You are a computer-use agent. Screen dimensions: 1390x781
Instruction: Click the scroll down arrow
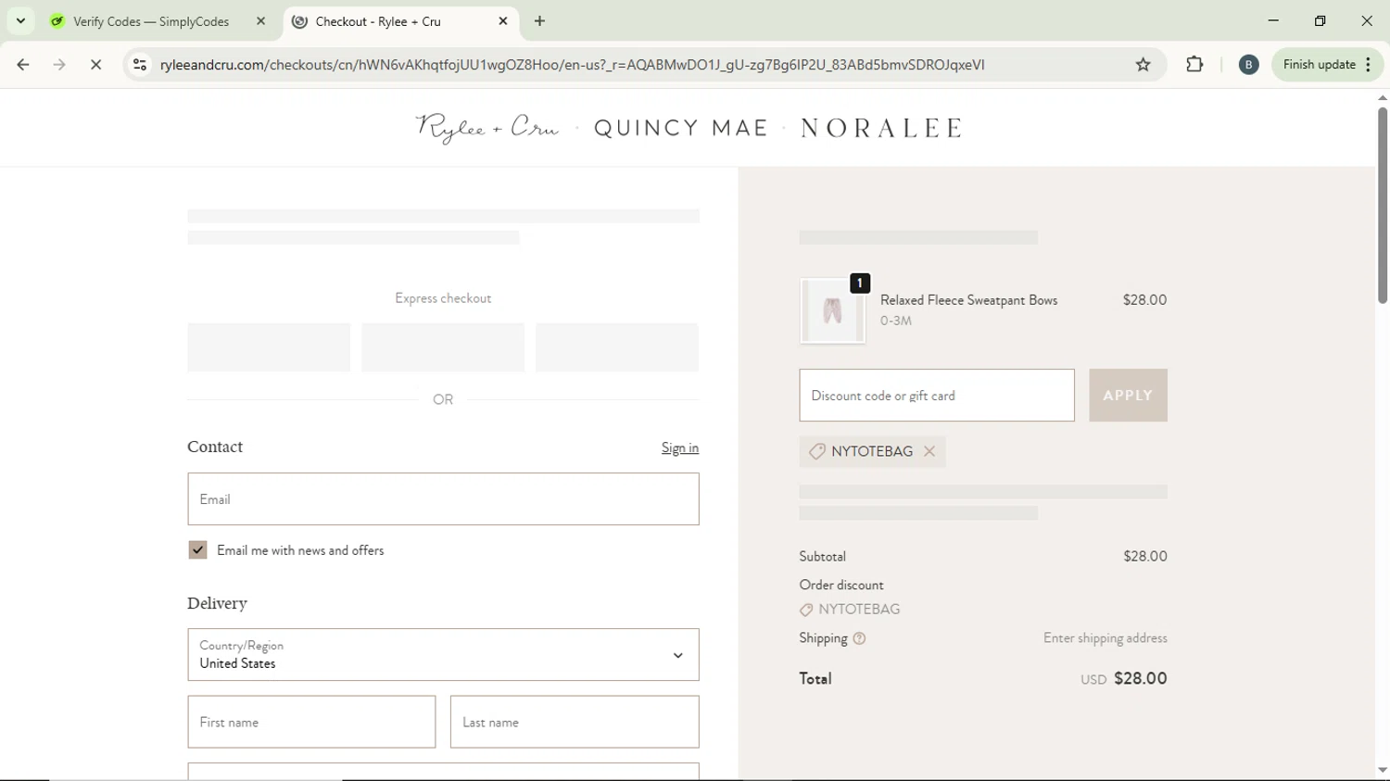tap(1382, 770)
